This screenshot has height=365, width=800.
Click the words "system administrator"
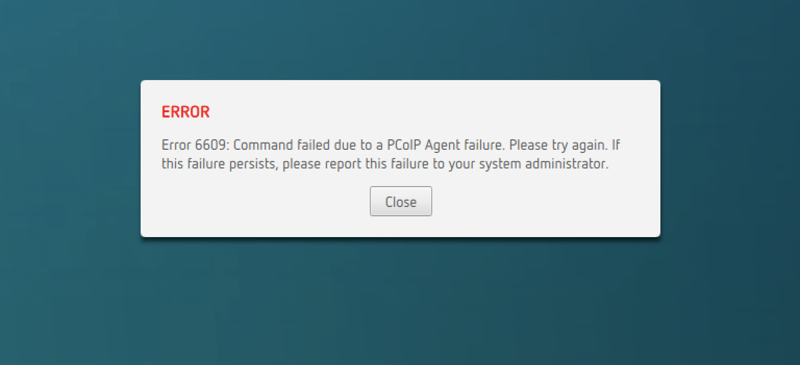pos(543,164)
